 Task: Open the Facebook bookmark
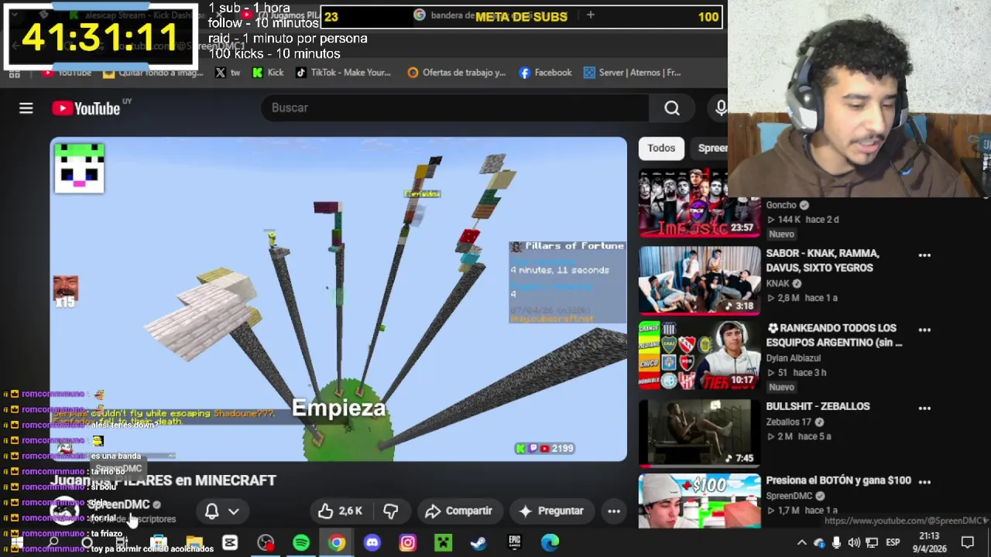click(545, 73)
